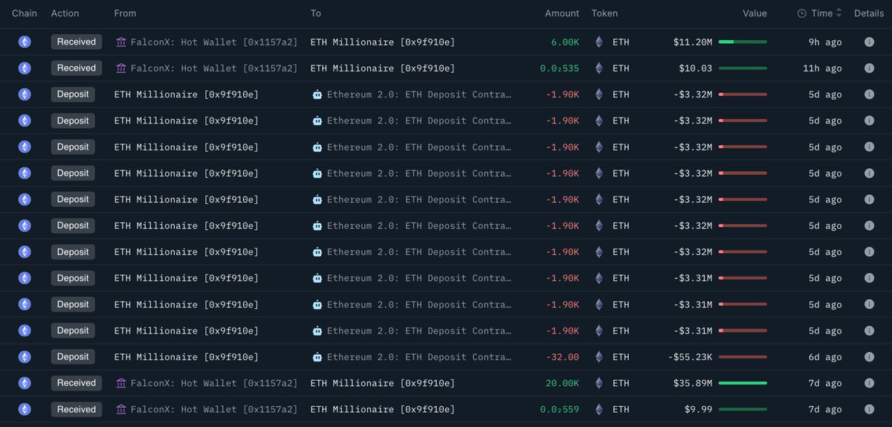Viewport: 892px width, 427px height.
Task: Open details info icon for 9h ago transaction
Action: (x=869, y=42)
